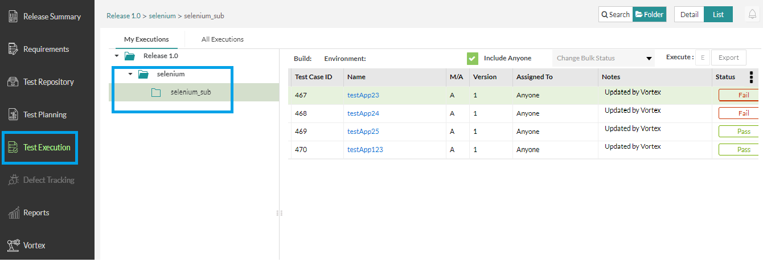Select the Test Planning sidebar icon
Image resolution: width=763 pixels, height=262 pixels.
[14, 114]
